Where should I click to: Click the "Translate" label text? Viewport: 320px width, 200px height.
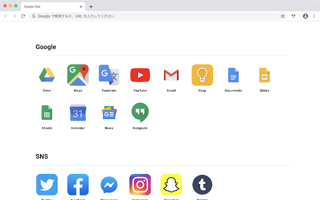[109, 90]
